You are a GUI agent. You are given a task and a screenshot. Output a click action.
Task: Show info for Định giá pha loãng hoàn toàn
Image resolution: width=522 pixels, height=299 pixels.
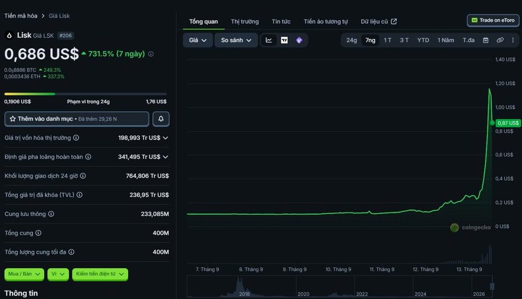tap(88, 156)
